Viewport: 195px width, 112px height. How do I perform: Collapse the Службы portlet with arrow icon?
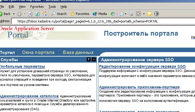point(89,60)
